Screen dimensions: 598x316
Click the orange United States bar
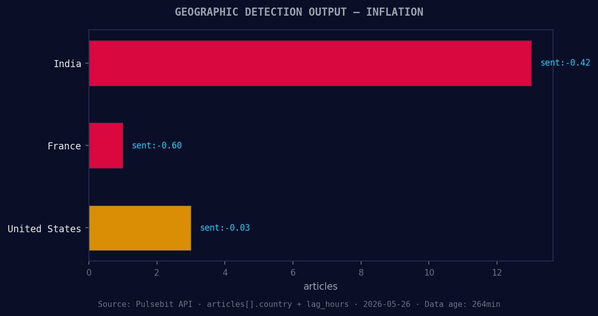coord(140,228)
